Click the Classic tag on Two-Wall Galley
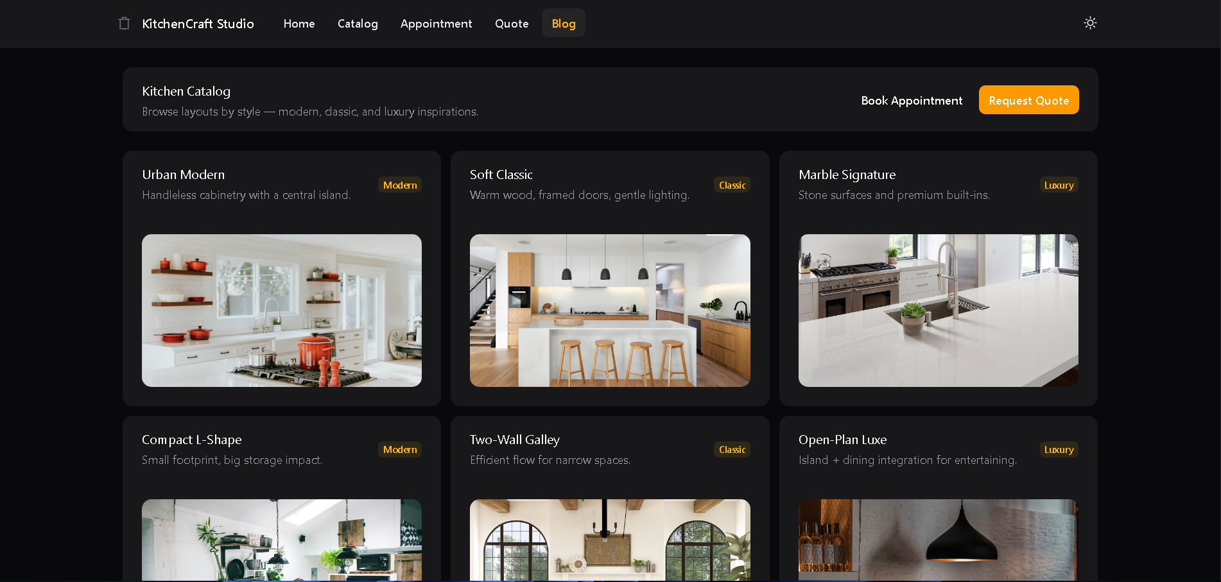Viewport: 1221px width, 582px height. tap(732, 450)
